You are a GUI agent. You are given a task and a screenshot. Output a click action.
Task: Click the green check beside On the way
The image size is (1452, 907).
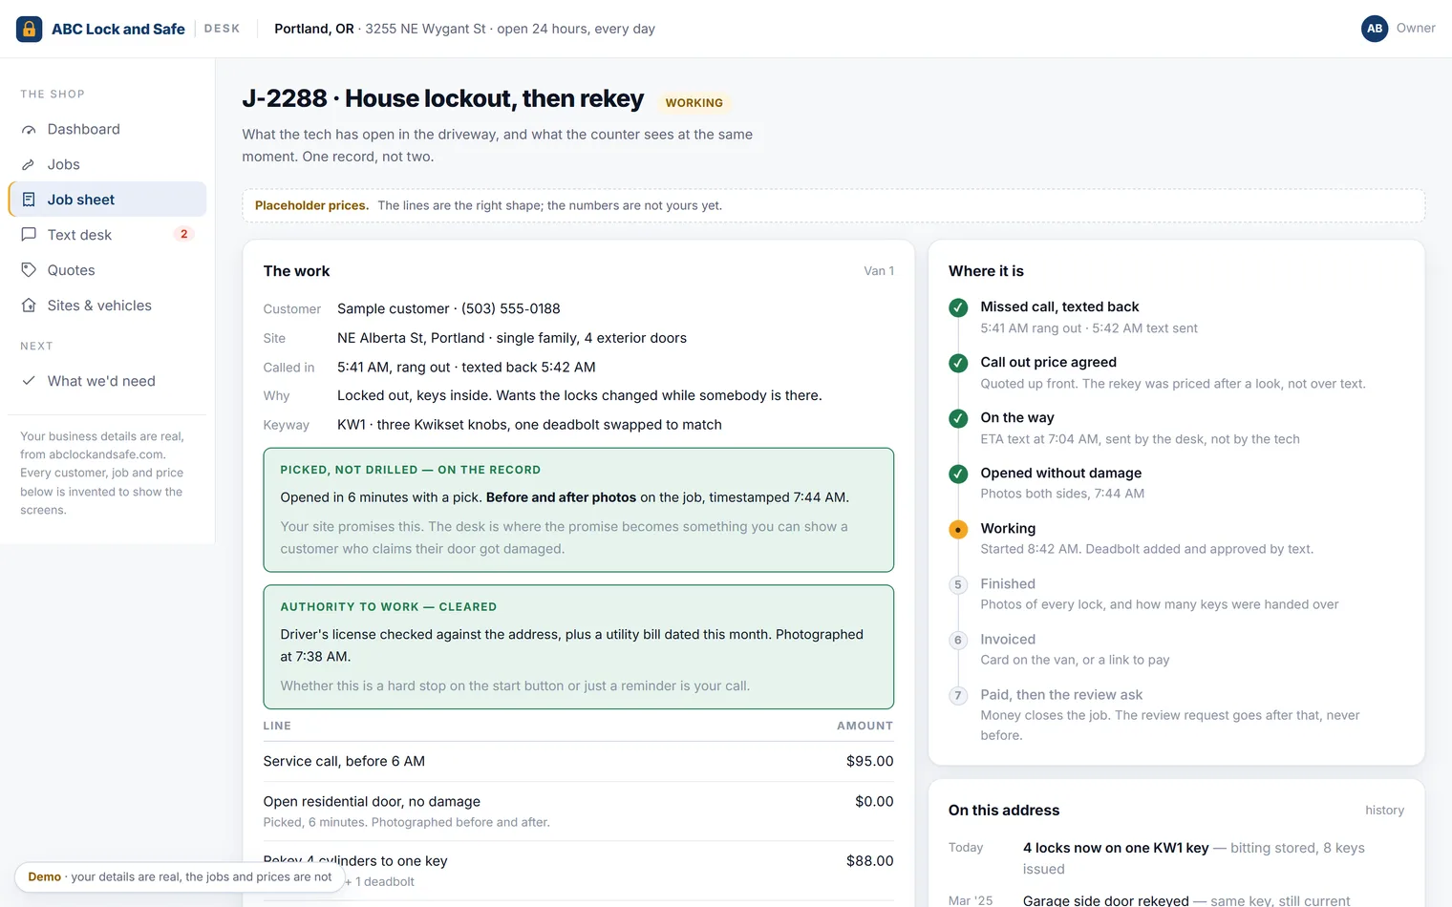958,418
